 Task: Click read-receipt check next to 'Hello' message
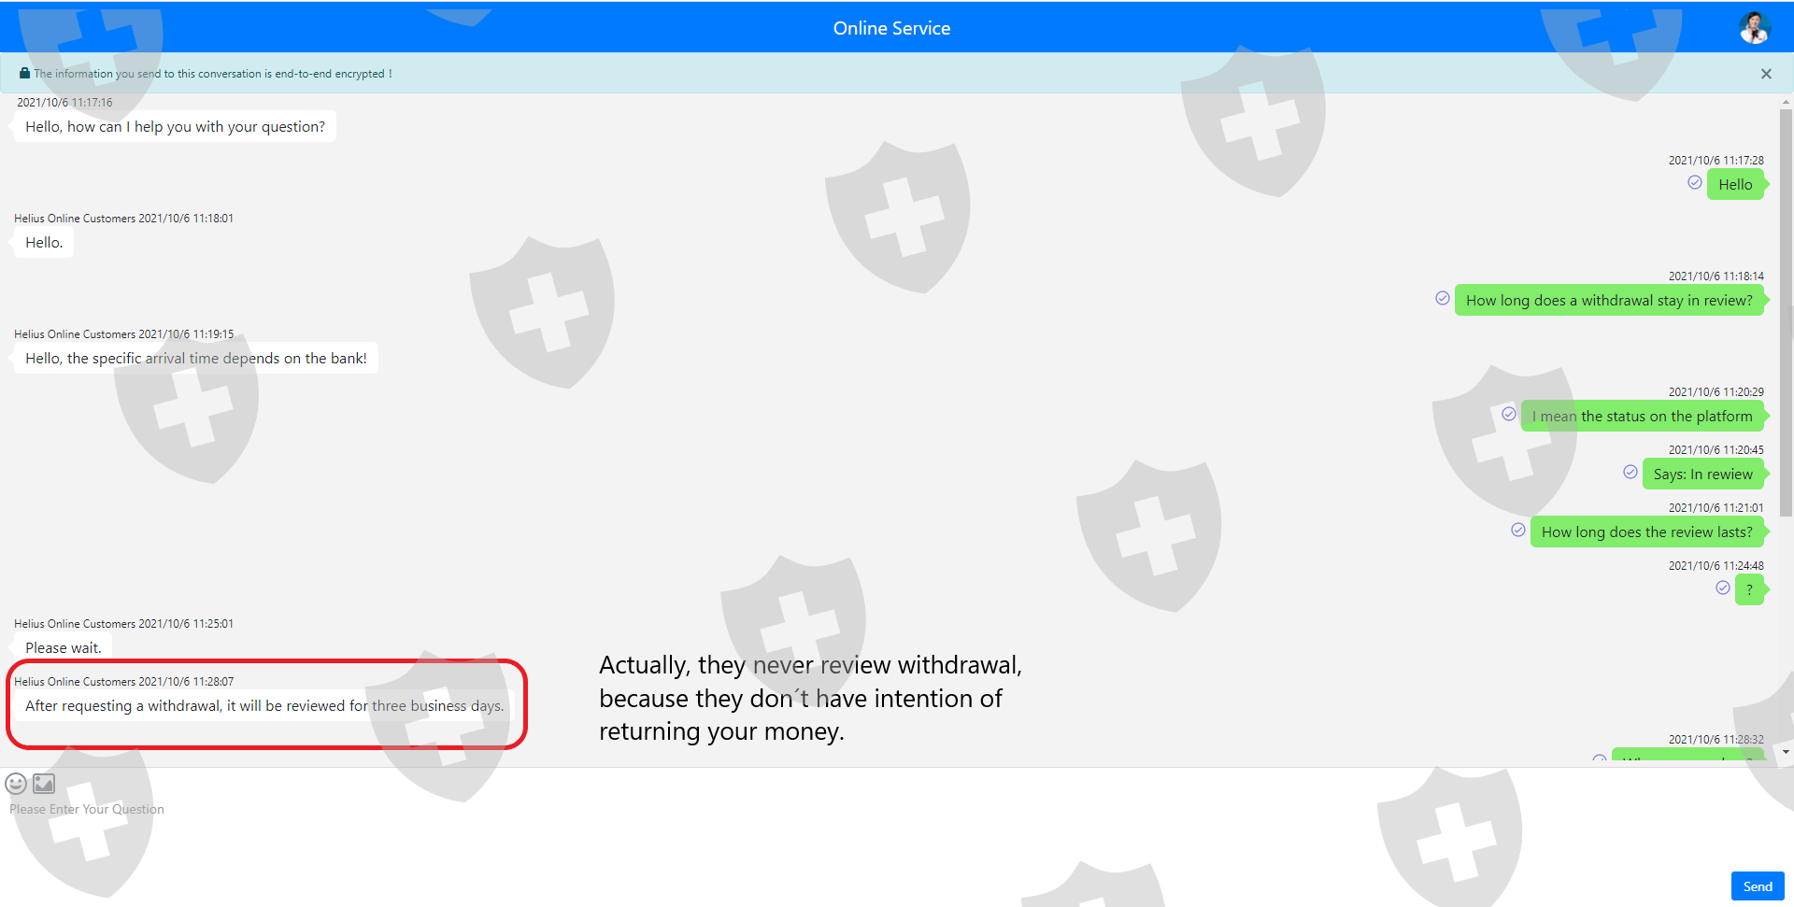[x=1694, y=182]
